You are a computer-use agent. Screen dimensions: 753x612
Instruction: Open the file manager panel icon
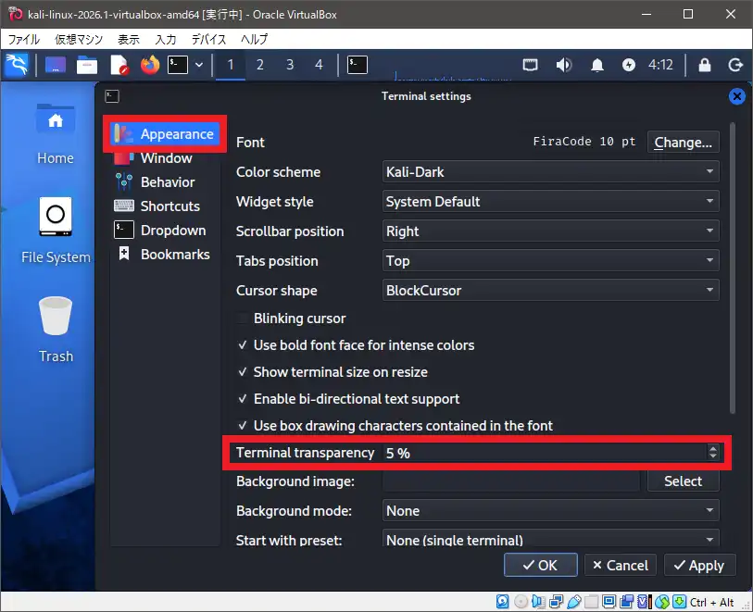[x=87, y=65]
